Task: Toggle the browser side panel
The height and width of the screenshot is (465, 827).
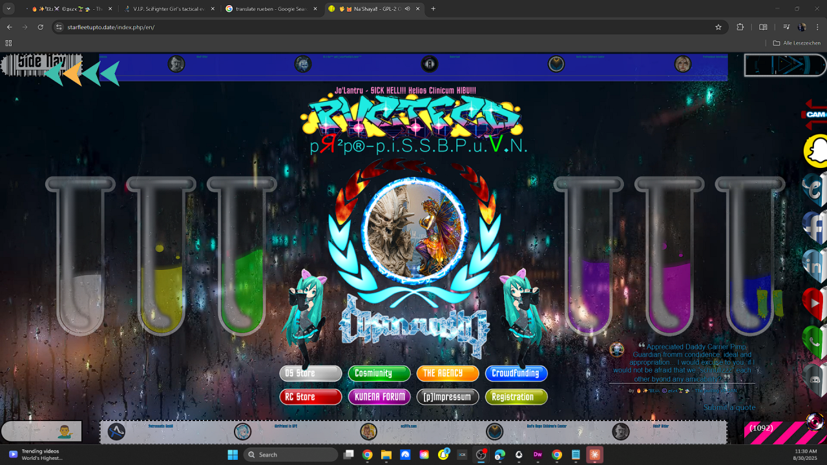Action: (763, 27)
